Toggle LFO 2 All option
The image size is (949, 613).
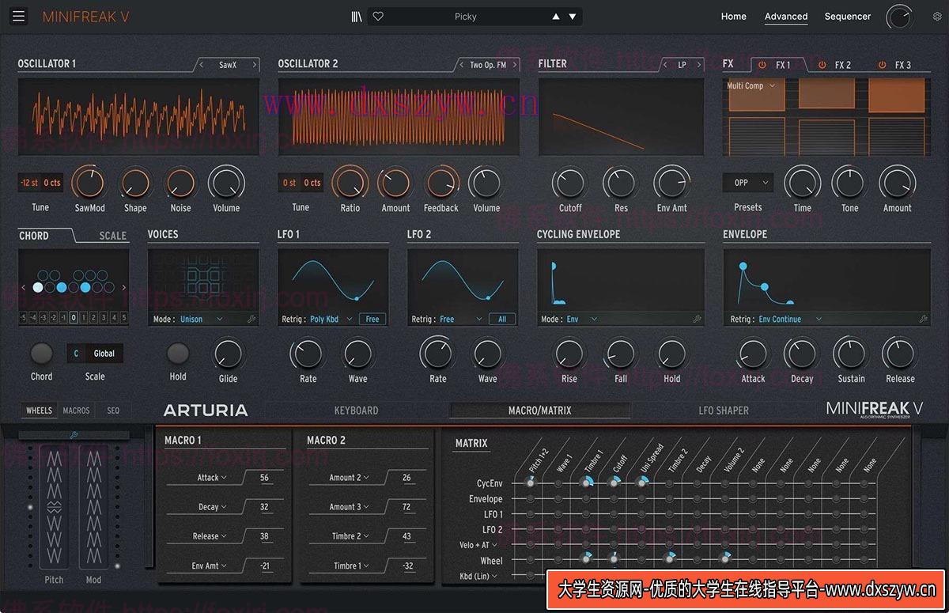[x=502, y=320]
